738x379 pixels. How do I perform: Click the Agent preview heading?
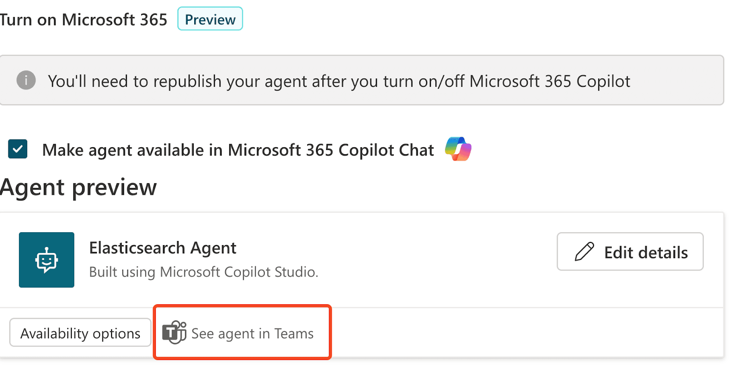(78, 187)
